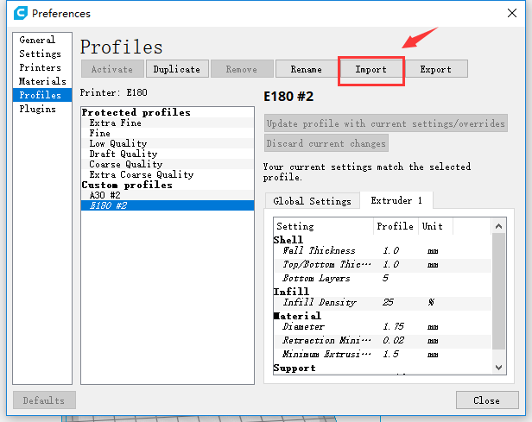Viewport: 532px width, 422px height.
Task: Select the Bottom Layers row
Action: pos(383,278)
